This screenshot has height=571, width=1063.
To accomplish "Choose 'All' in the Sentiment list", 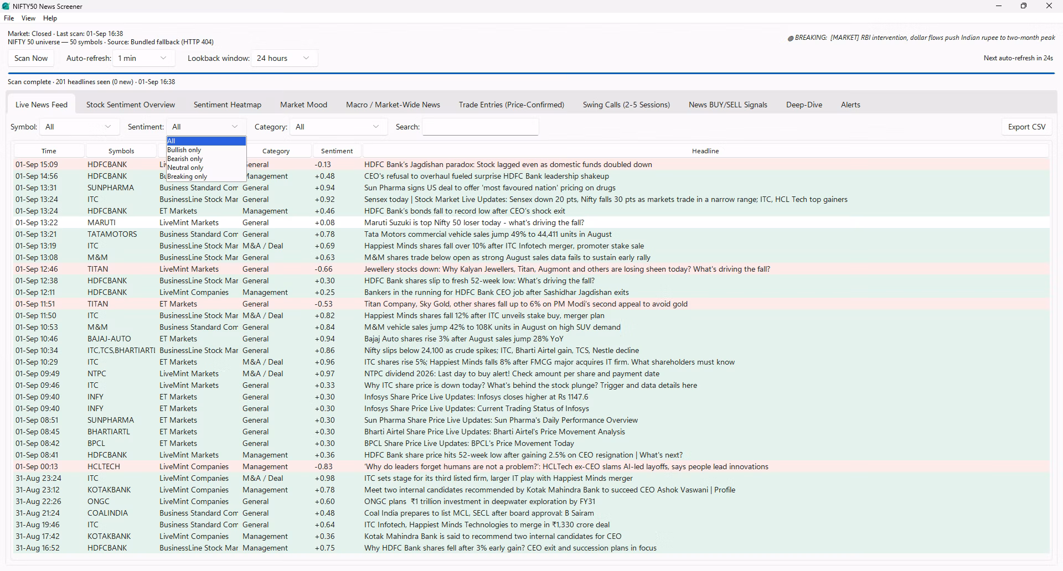I will tap(206, 141).
